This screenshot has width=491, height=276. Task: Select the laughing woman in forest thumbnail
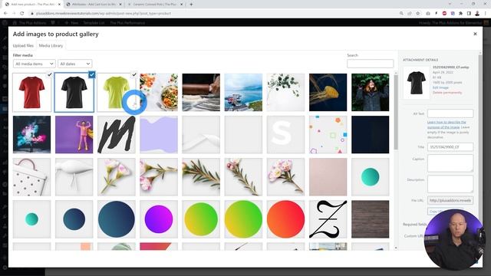370,92
